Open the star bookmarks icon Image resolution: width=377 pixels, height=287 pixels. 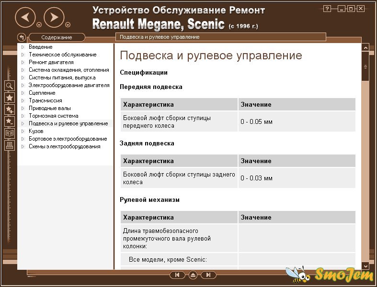pos(10,98)
